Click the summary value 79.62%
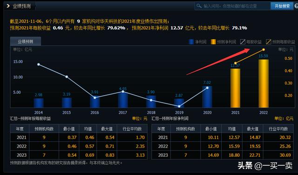 [x=116, y=28]
